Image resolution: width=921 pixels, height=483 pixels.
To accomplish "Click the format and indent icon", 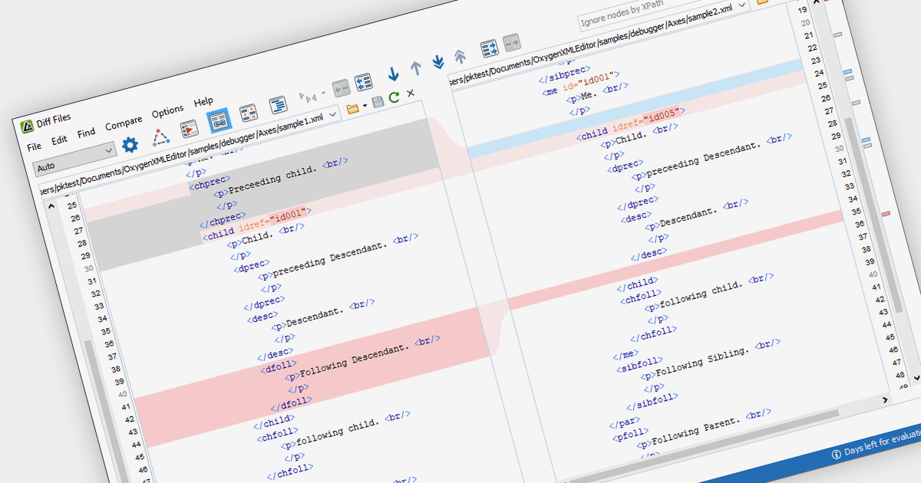I will [x=277, y=105].
